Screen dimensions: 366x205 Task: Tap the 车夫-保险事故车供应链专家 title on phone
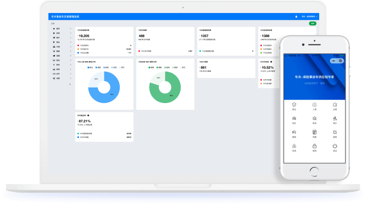(x=314, y=77)
